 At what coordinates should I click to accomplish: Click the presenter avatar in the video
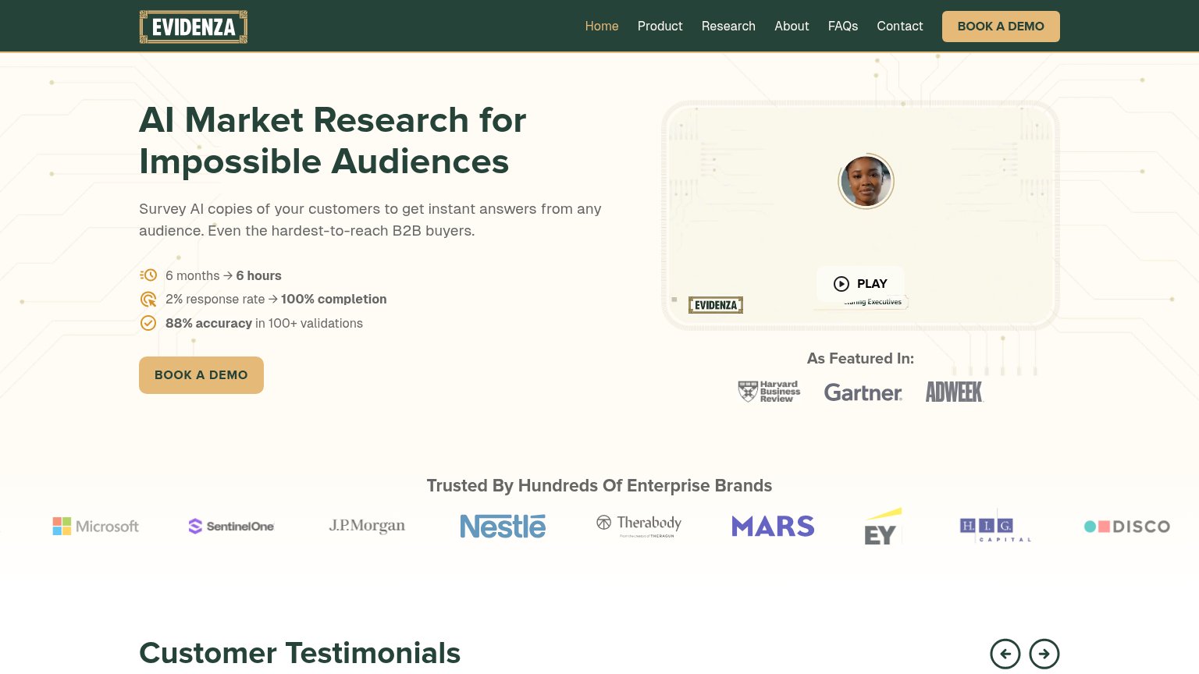tap(866, 182)
